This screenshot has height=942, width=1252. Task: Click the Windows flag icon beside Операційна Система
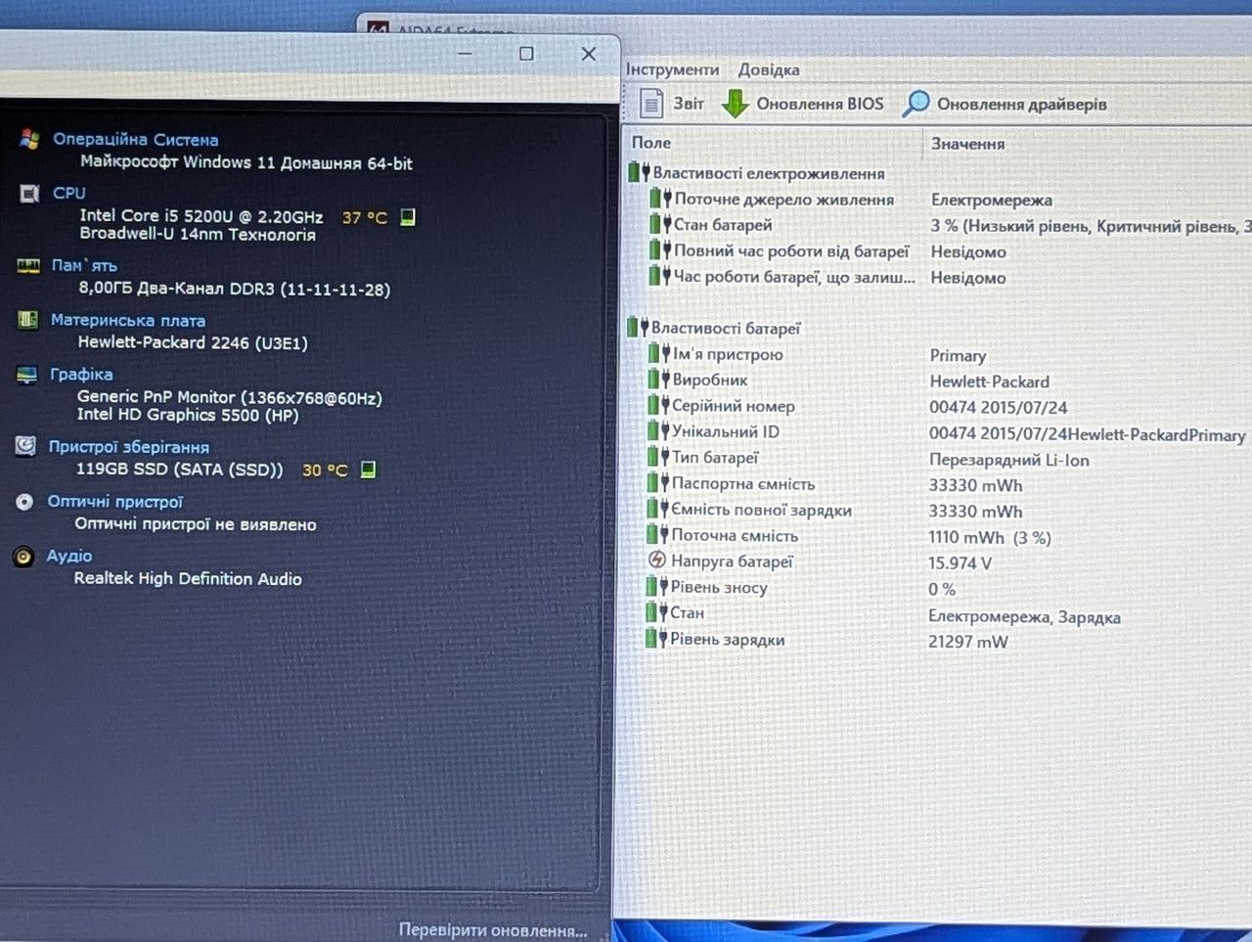tap(28, 139)
